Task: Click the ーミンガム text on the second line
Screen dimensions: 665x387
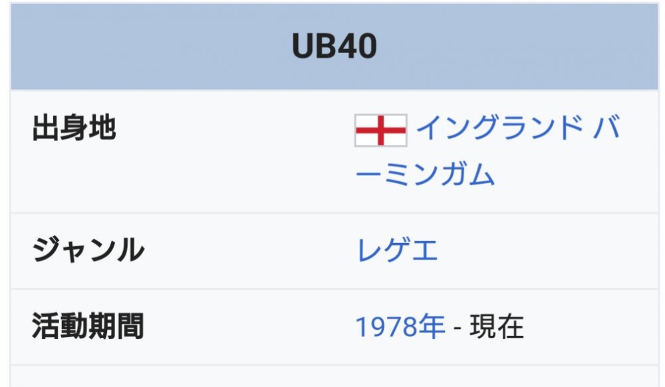Action: (425, 174)
